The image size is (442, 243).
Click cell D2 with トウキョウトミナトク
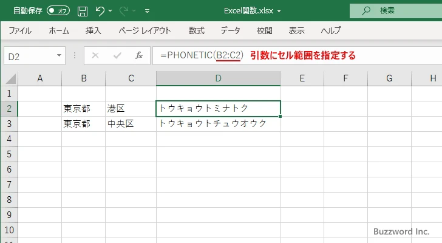pos(218,109)
